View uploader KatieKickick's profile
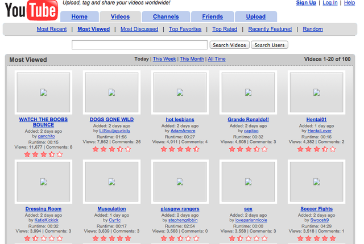This screenshot has height=244, width=364. [47, 220]
